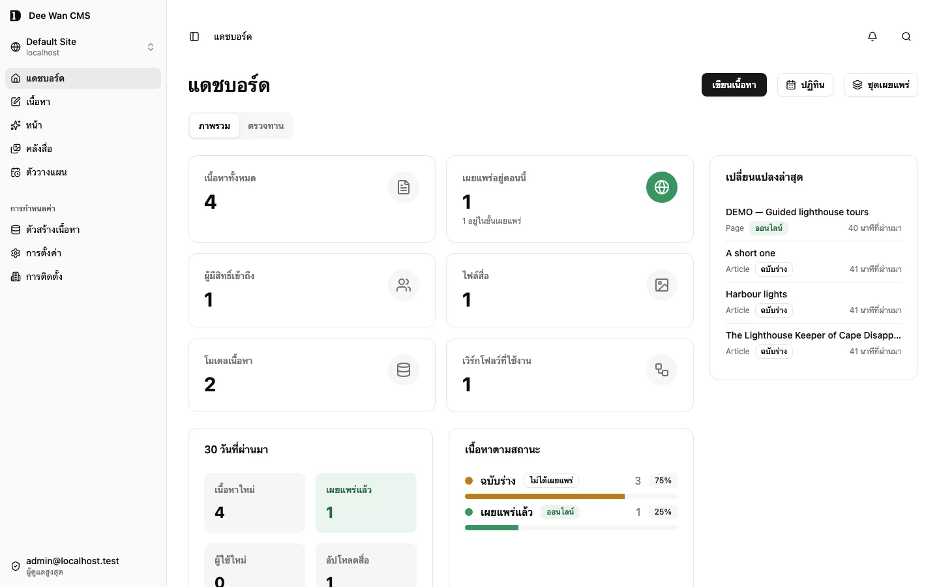Open คลังสื่อ in the sidebar
Image resolution: width=939 pixels, height=587 pixels.
point(83,149)
